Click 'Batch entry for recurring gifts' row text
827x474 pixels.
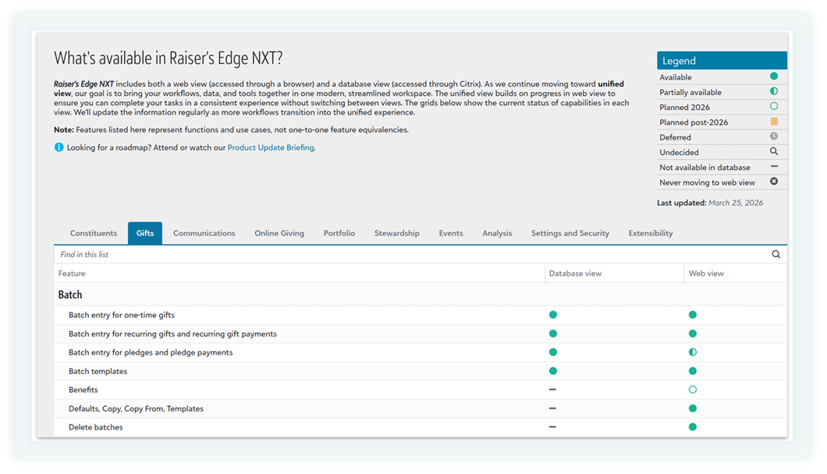coord(172,334)
